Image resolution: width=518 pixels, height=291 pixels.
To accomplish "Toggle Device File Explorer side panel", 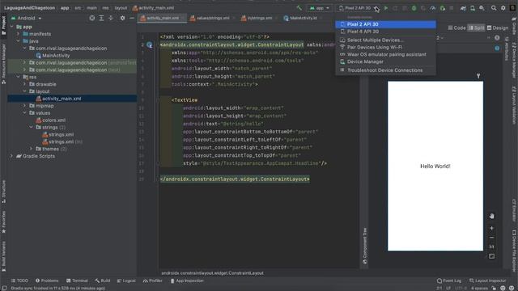I will tap(514, 251).
